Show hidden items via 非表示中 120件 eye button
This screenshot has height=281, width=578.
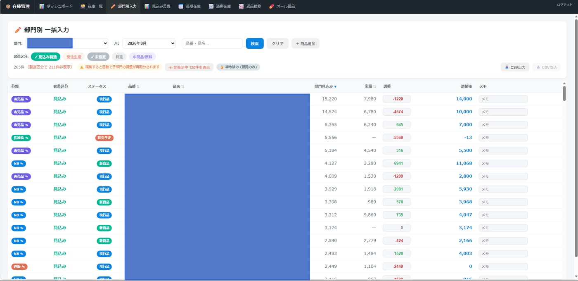pyautogui.click(x=189, y=67)
